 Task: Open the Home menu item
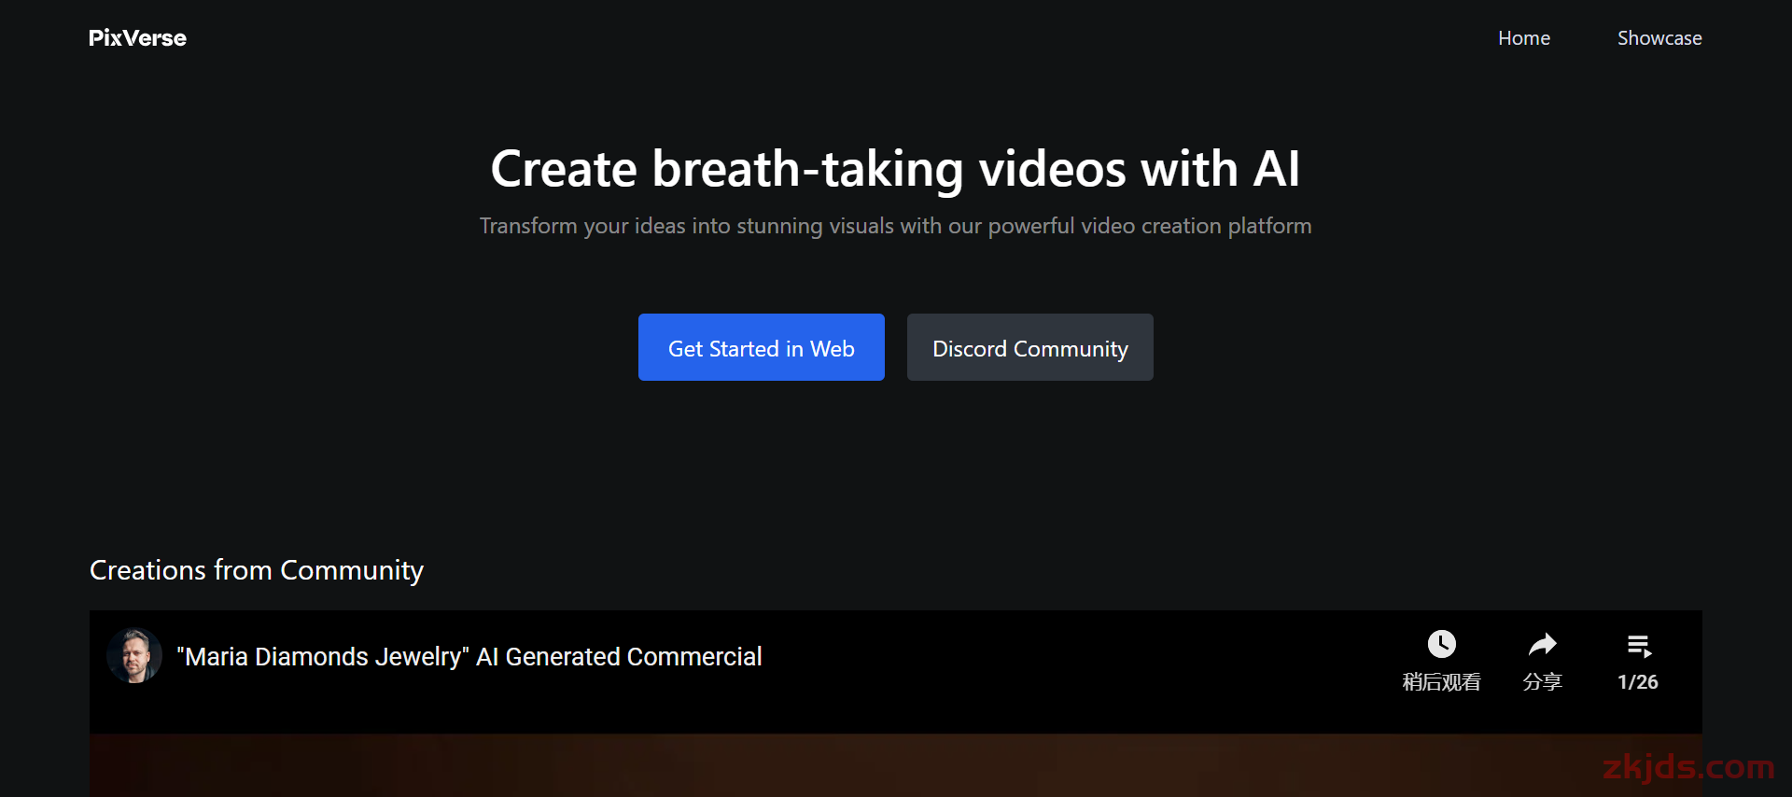pyautogui.click(x=1524, y=38)
